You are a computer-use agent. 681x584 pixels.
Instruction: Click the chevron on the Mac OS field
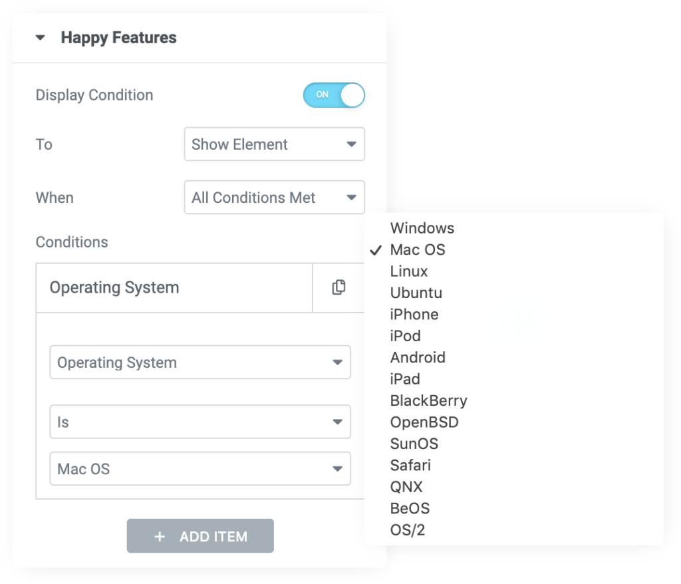click(339, 469)
